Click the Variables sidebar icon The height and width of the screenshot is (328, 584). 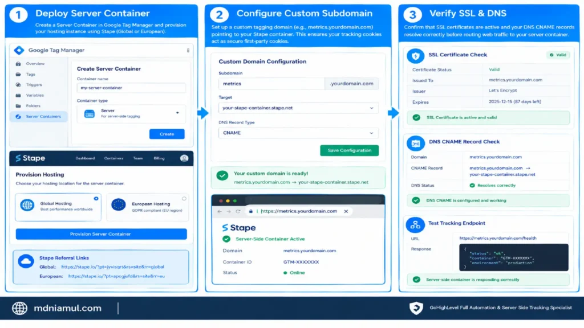click(18, 96)
